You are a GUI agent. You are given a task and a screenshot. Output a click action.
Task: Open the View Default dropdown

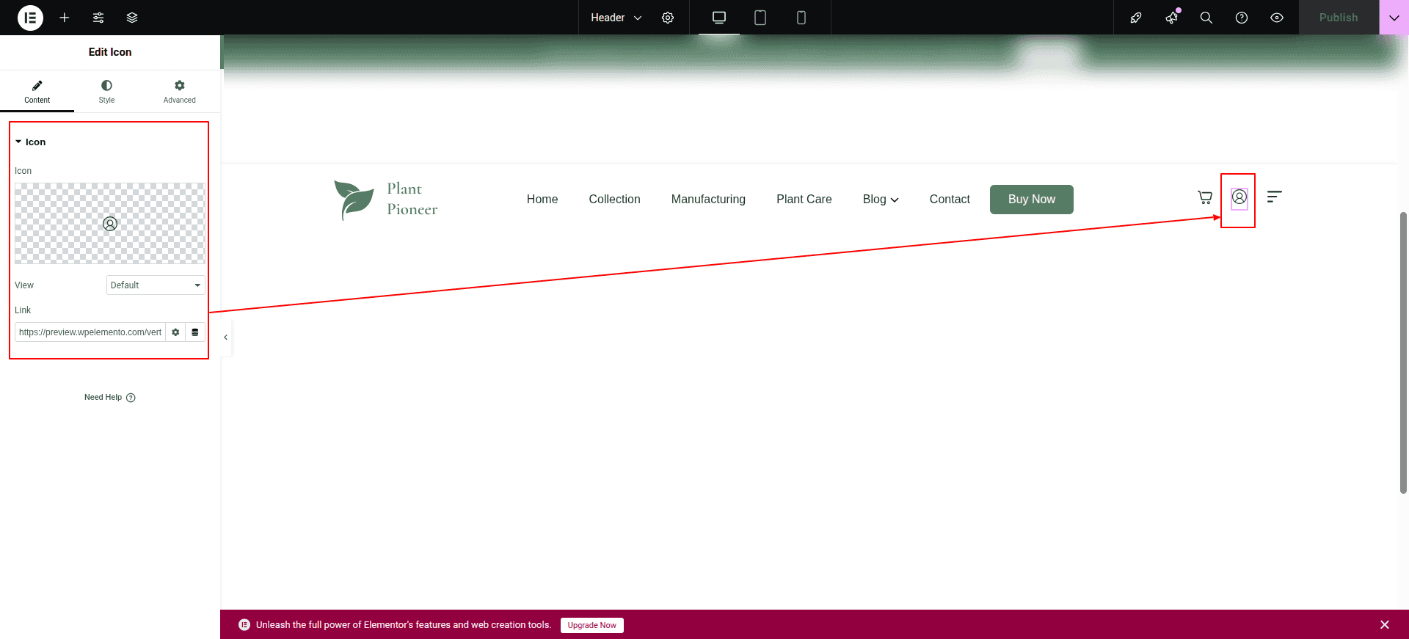pyautogui.click(x=156, y=285)
